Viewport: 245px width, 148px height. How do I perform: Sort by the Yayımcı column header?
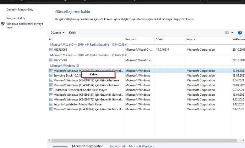click(x=191, y=39)
